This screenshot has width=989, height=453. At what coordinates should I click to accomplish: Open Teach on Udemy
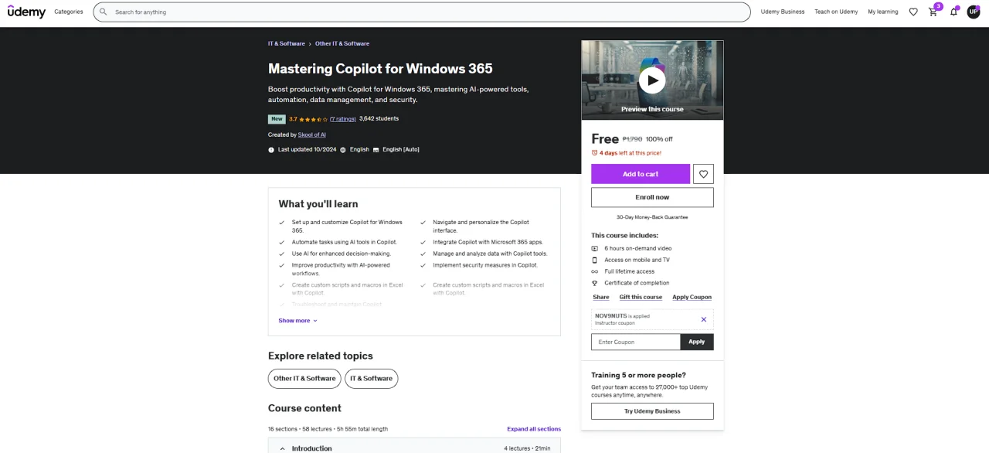pos(836,12)
